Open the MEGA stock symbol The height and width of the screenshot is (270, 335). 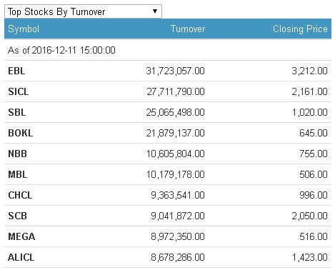pyautogui.click(x=21, y=236)
